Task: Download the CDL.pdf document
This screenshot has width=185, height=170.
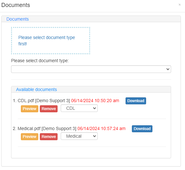Action: (x=136, y=101)
